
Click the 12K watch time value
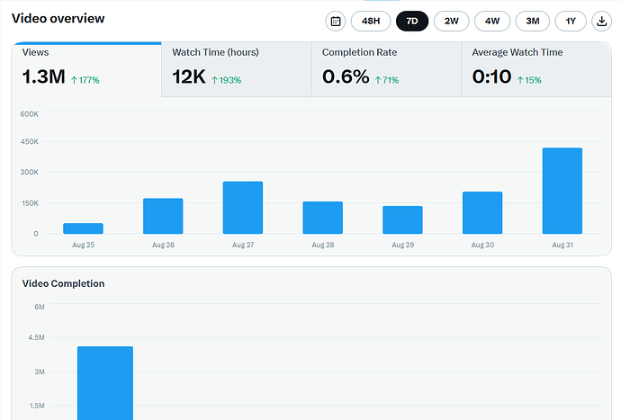189,76
